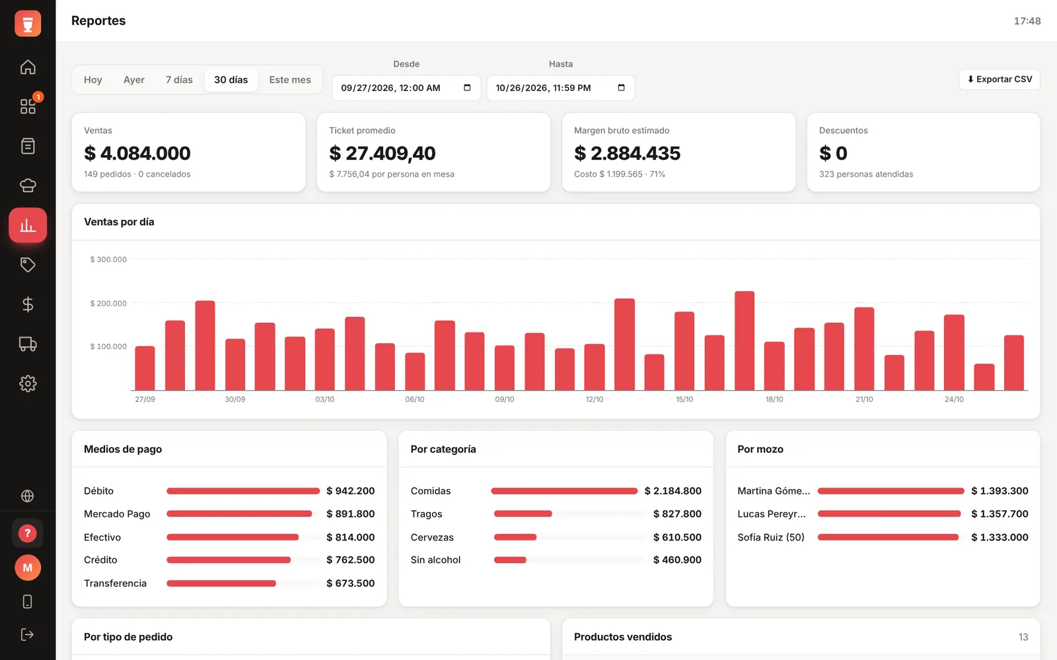This screenshot has height=660, width=1057.
Task: Click the Martina Góme... amount $ 1.393.300
Action: 1000,491
